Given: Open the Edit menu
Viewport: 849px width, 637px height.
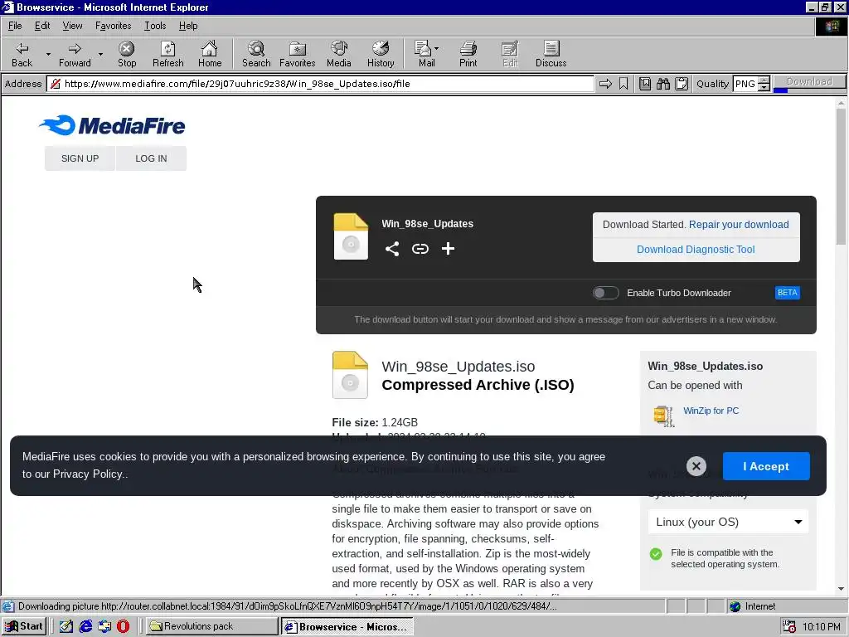Looking at the screenshot, I should coord(42,26).
